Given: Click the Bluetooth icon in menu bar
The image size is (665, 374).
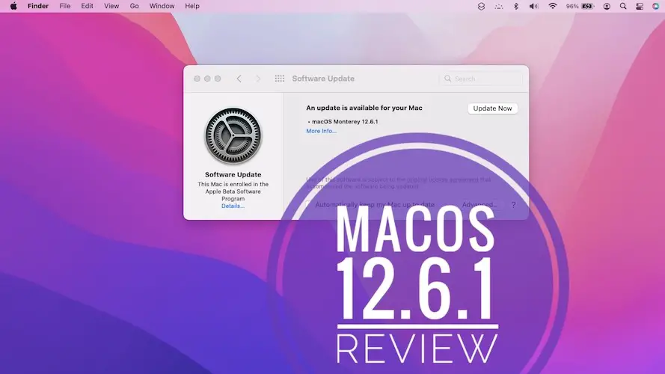Looking at the screenshot, I should [515, 6].
